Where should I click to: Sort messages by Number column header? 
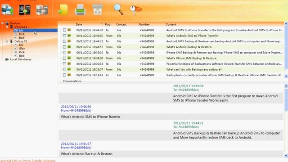pos(144,24)
